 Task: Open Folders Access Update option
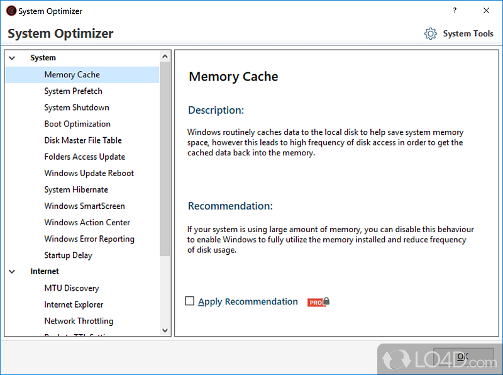[x=85, y=157]
